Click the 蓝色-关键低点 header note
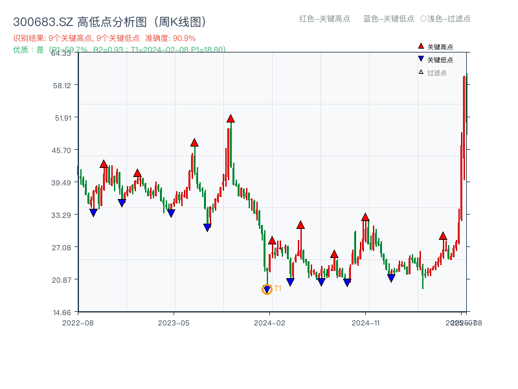 [388, 19]
